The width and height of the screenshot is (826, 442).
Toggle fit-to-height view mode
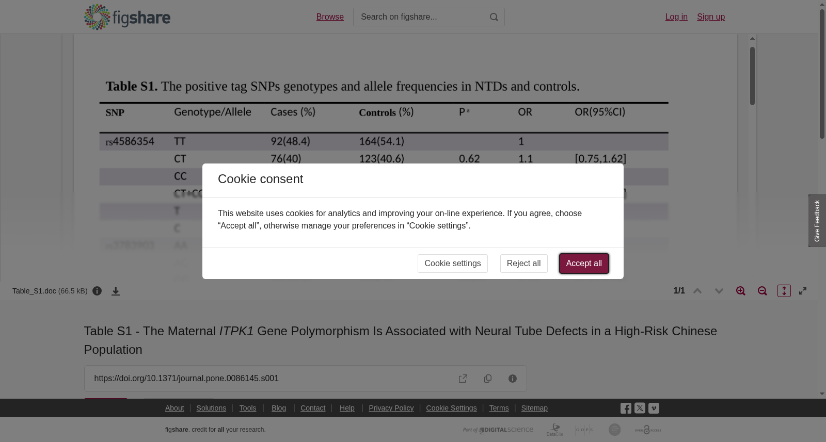[784, 291]
